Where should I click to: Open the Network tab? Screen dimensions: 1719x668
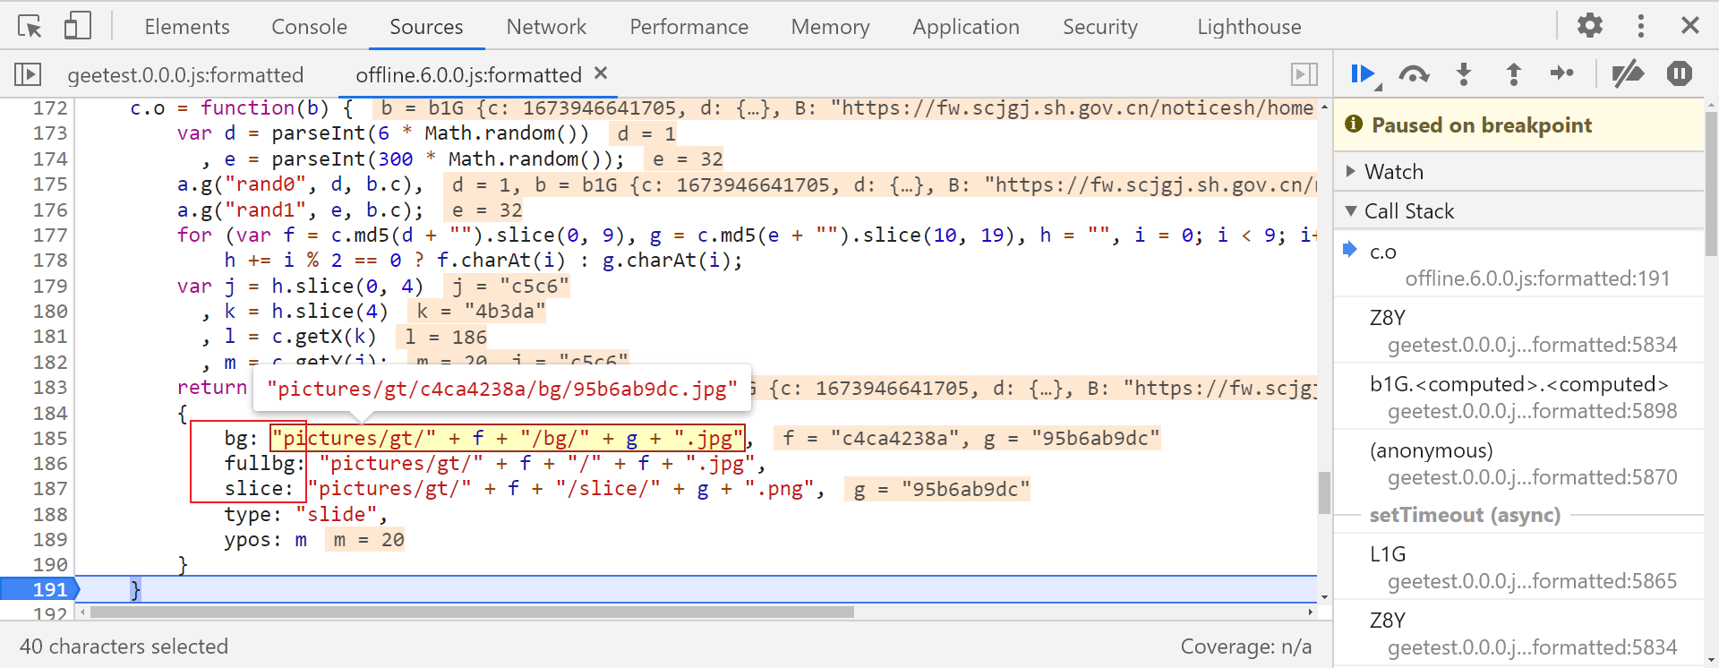[546, 27]
